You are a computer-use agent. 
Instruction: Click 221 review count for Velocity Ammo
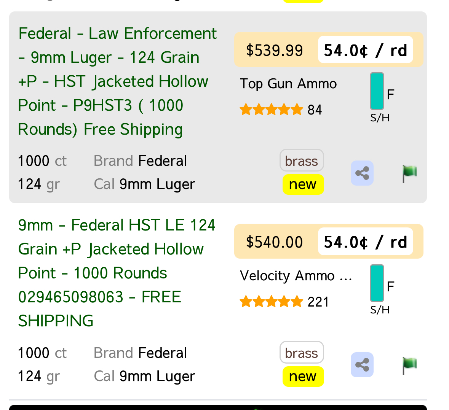[x=318, y=302]
